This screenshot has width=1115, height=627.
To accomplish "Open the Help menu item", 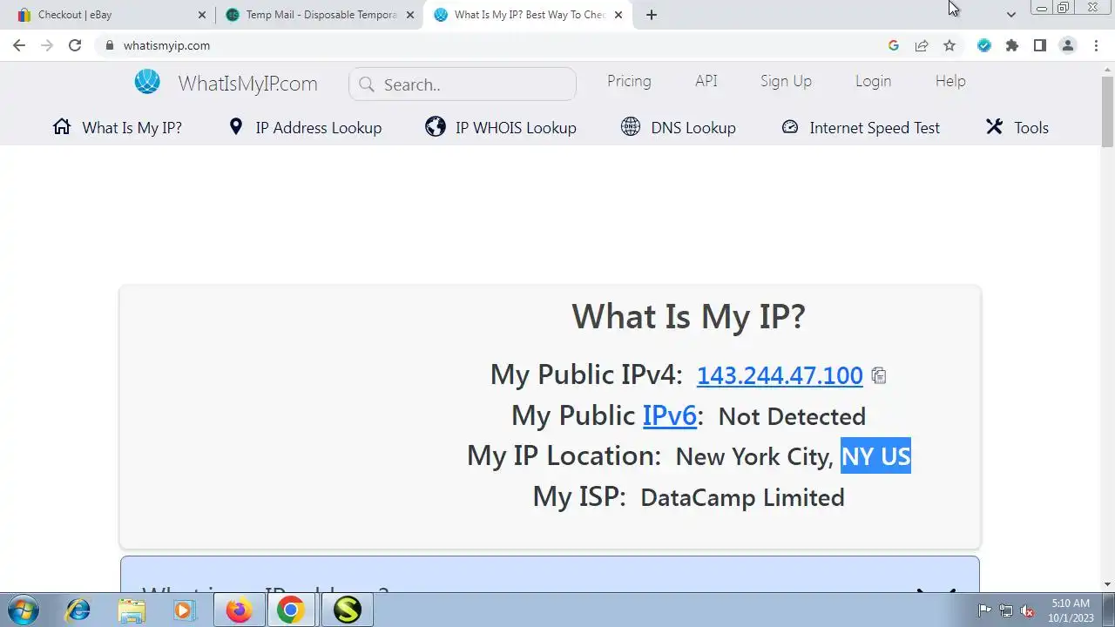I will pos(950,81).
